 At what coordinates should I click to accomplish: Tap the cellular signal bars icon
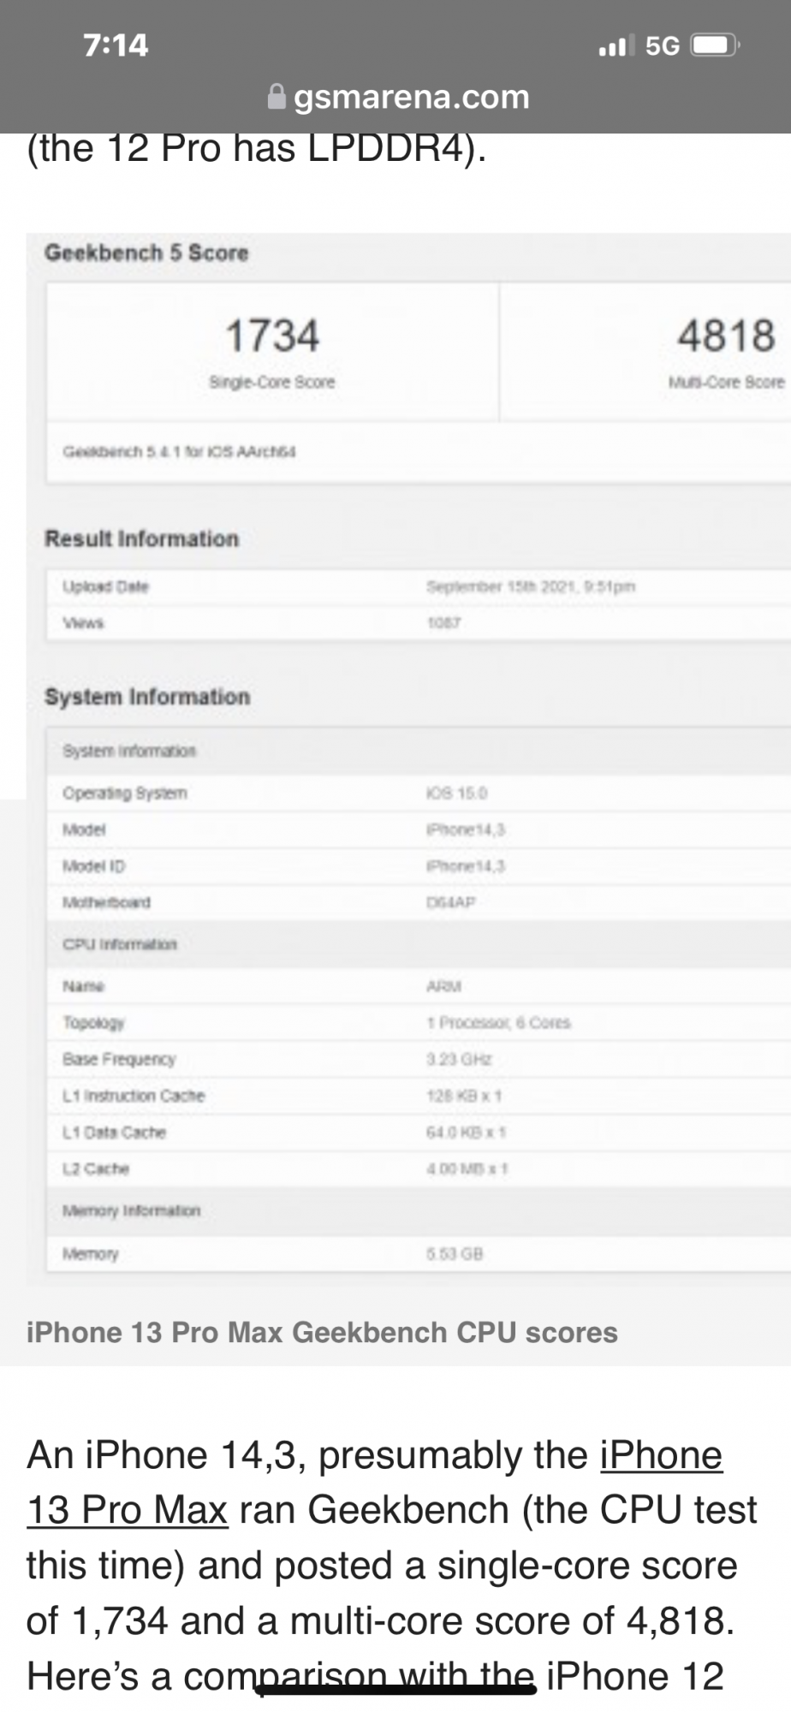[616, 45]
